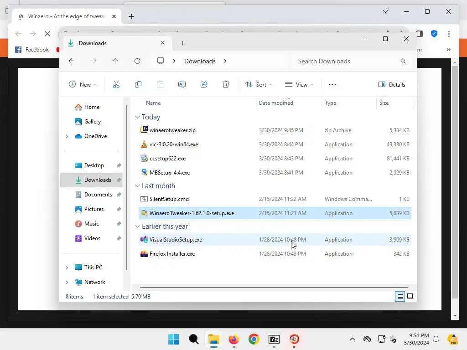
Task: Click the Rename icon in Explorer toolbar
Action: pyautogui.click(x=182, y=84)
